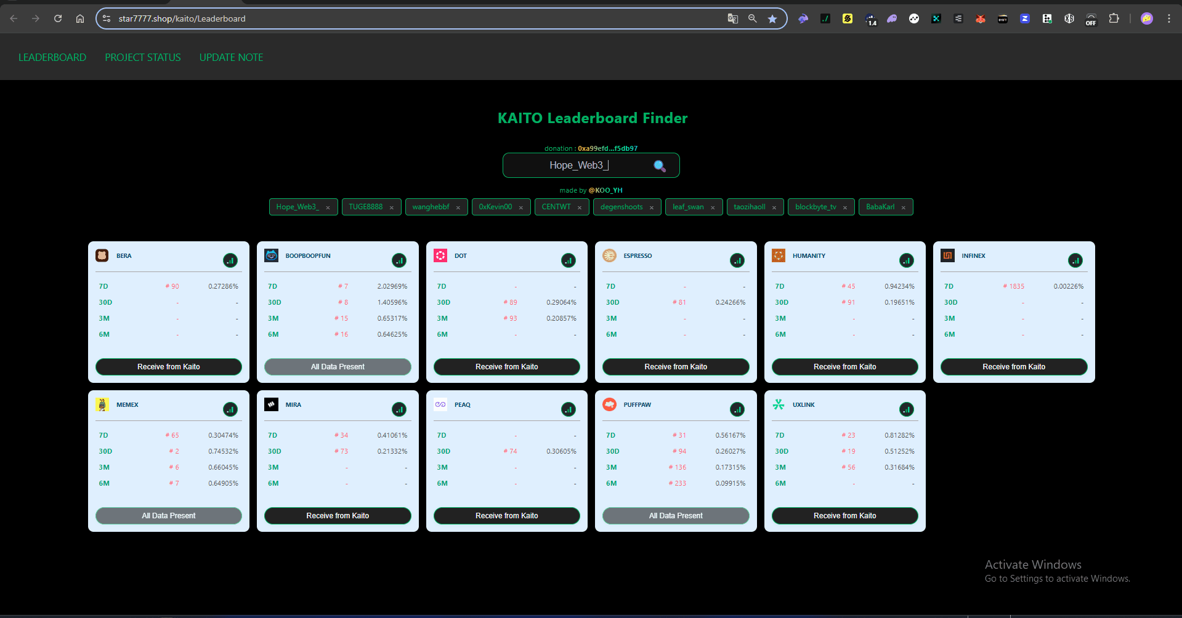Remove the BabaKarl search tag
Image resolution: width=1182 pixels, height=618 pixels.
pos(903,207)
